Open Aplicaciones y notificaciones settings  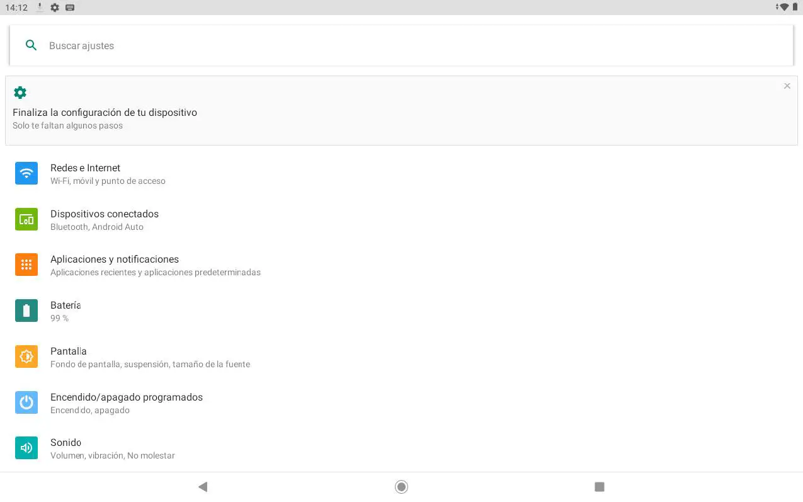click(401, 265)
